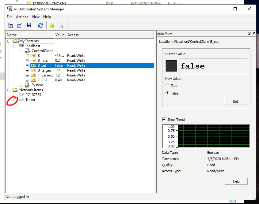This screenshot has width=259, height=204.
Task: Open the Help menu
Action: click(47, 17)
